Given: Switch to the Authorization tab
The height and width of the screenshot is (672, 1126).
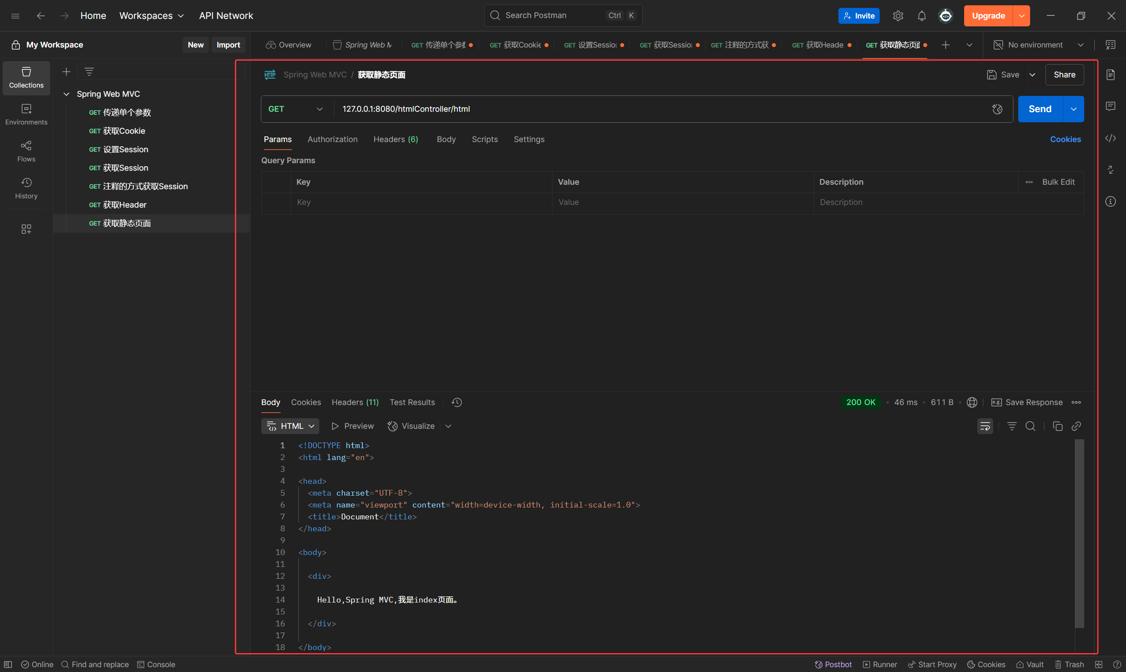Looking at the screenshot, I should point(333,139).
